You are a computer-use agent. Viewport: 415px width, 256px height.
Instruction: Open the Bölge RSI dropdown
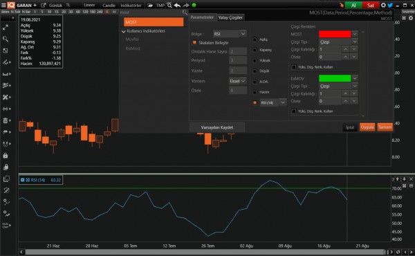[230, 34]
